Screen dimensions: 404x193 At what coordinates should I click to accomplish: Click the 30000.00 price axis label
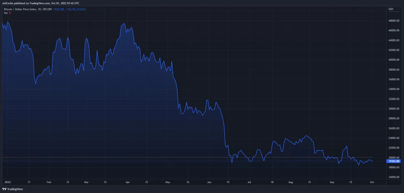(393, 109)
